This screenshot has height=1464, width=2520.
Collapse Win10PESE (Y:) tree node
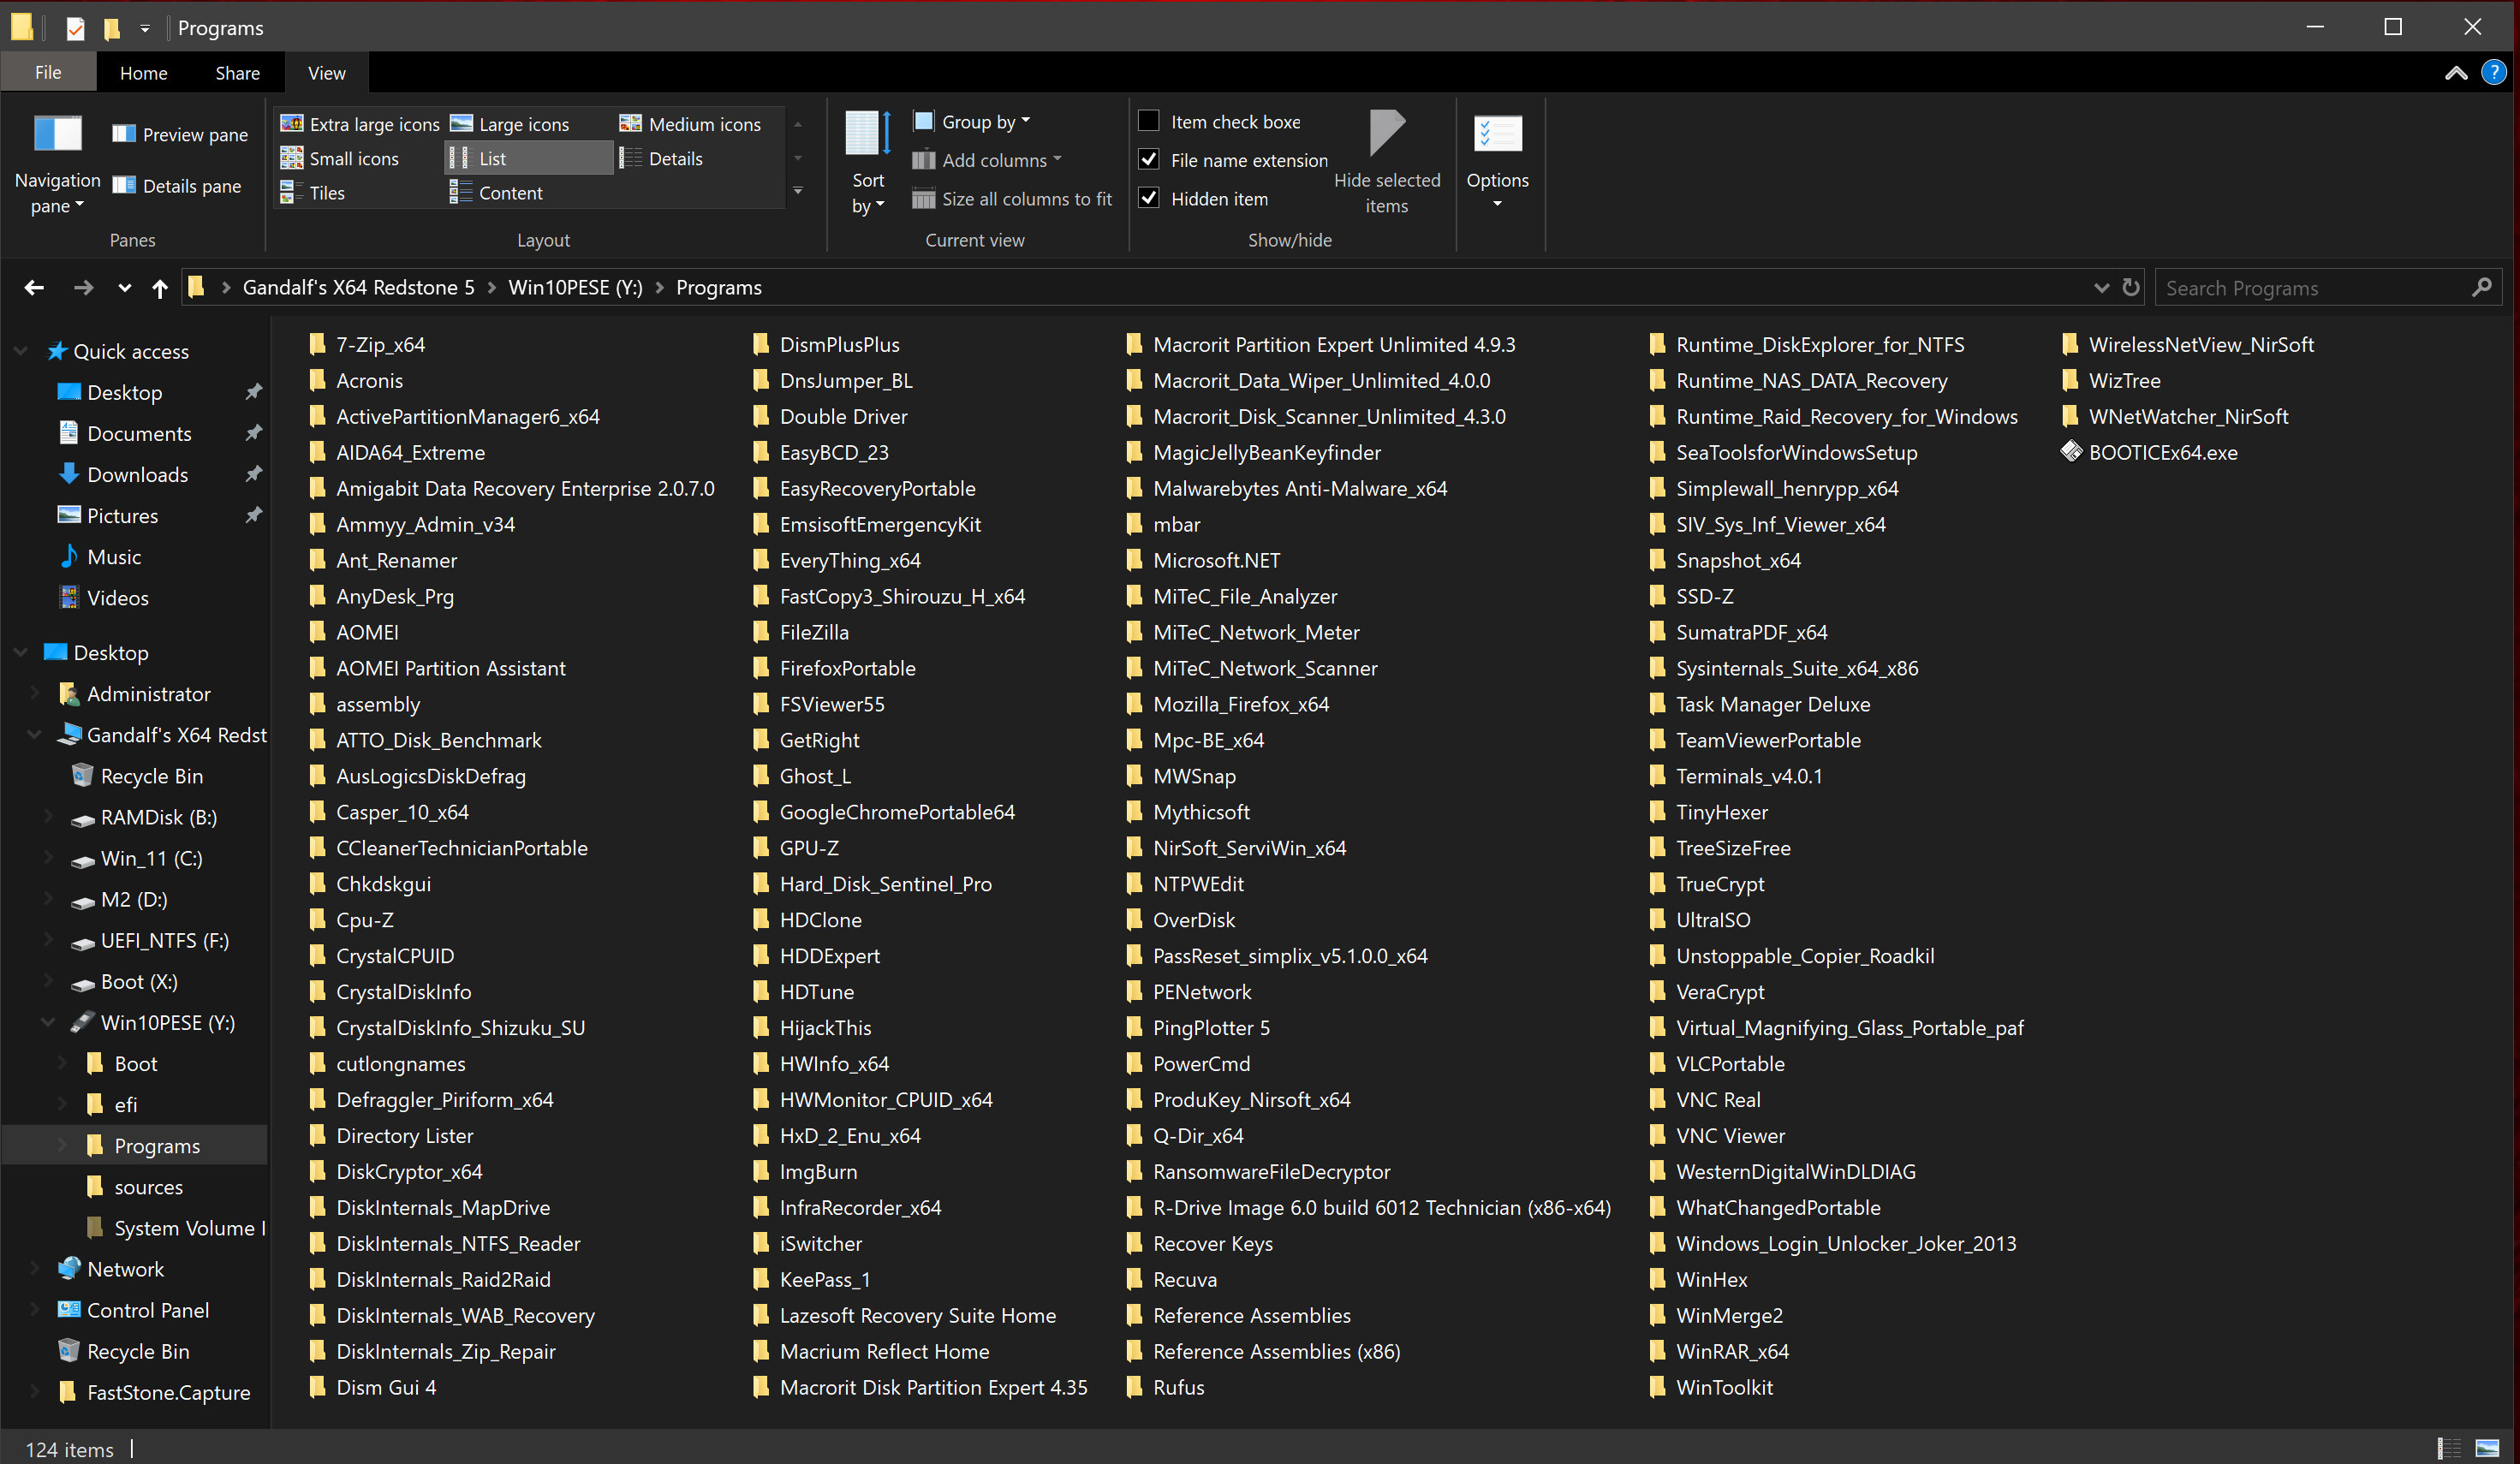[48, 1022]
